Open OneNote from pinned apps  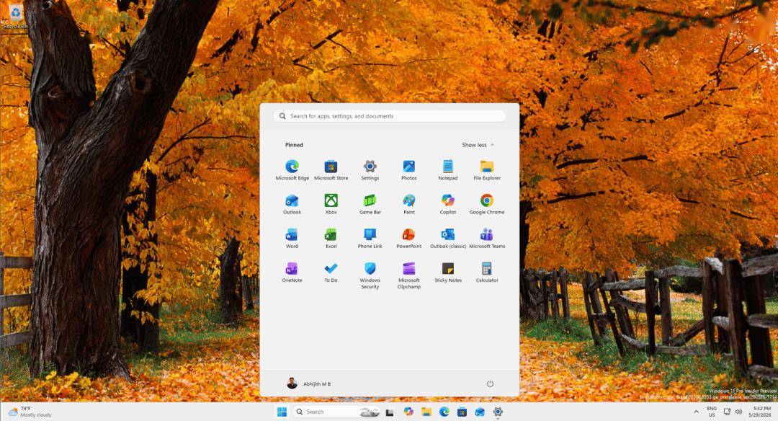[292, 272]
